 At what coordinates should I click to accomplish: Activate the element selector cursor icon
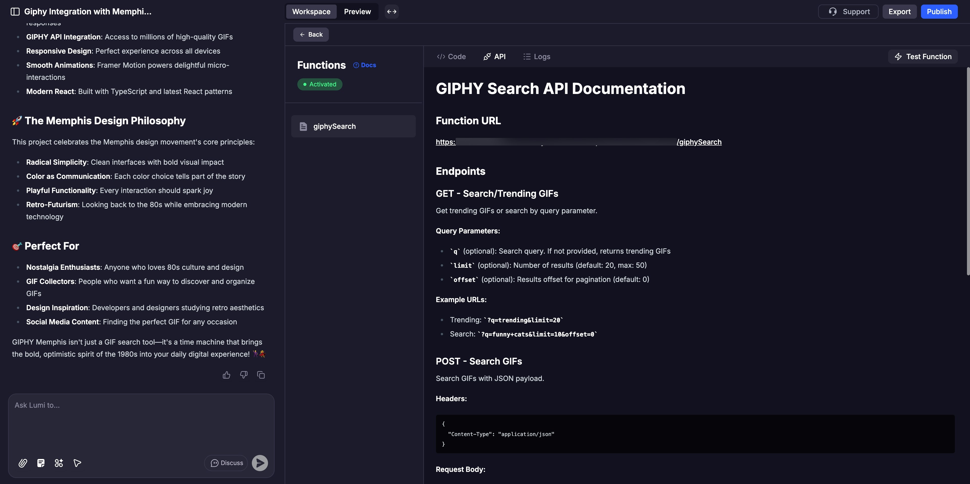[77, 463]
